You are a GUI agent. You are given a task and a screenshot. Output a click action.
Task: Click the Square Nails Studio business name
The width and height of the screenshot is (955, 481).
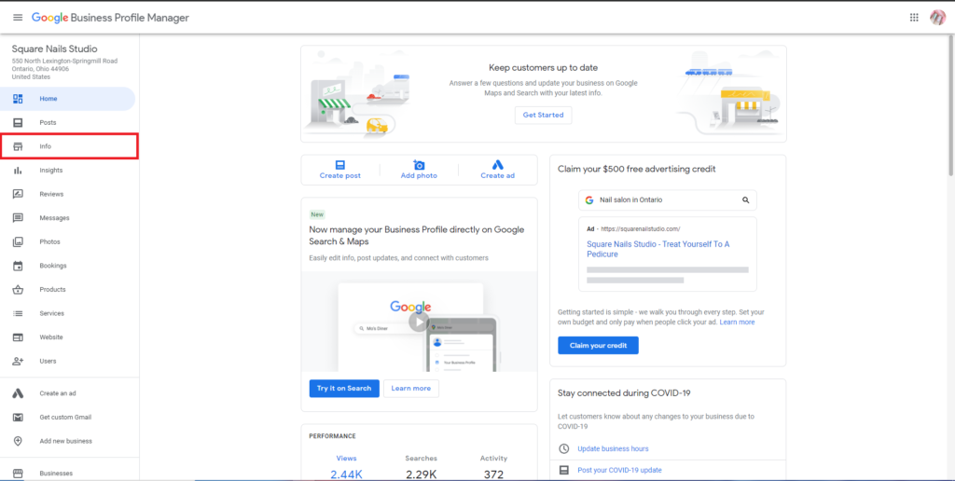coord(54,49)
